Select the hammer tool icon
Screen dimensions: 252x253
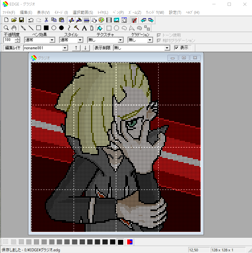[x=77, y=28]
